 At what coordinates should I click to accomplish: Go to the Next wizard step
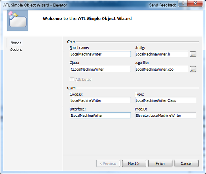[134, 163]
